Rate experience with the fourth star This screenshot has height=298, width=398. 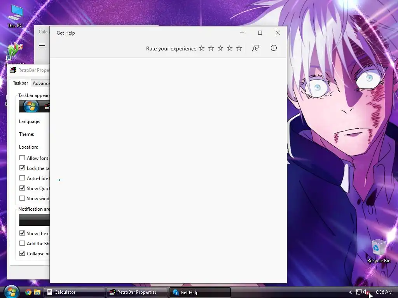[230, 48]
